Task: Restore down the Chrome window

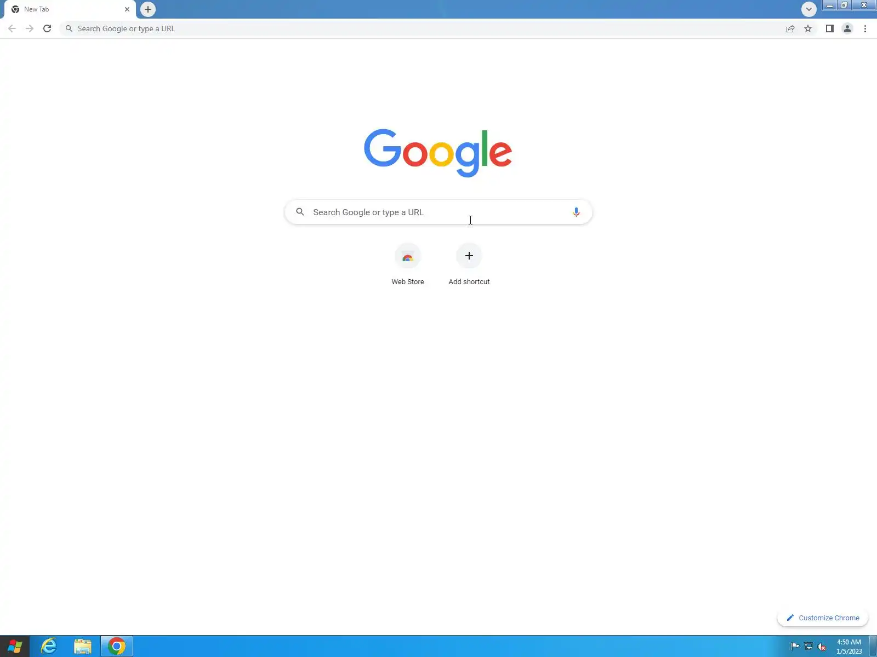Action: [x=844, y=5]
